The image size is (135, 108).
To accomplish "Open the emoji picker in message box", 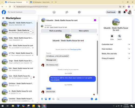I will (92, 99).
